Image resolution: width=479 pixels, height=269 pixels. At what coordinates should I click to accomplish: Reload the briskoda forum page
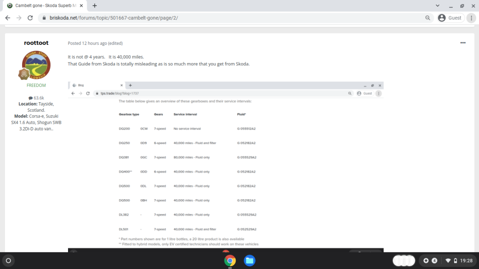30,18
